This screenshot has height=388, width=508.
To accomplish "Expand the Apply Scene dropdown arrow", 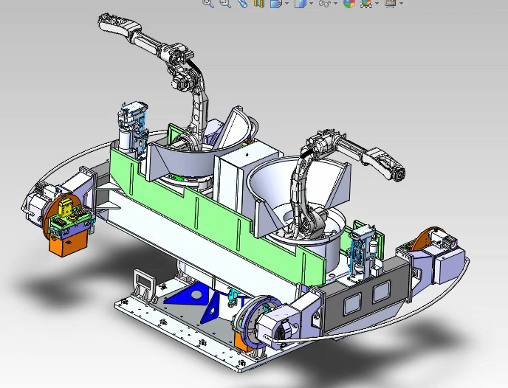I will 377,3.
